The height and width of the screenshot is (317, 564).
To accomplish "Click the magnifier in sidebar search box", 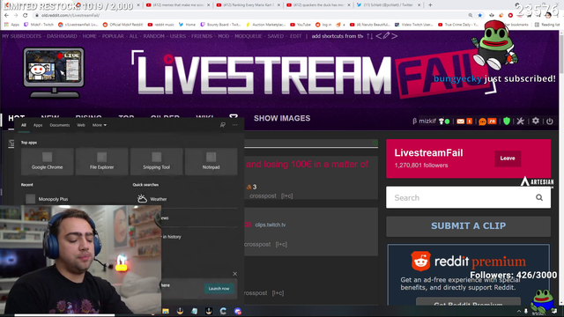I will [539, 197].
